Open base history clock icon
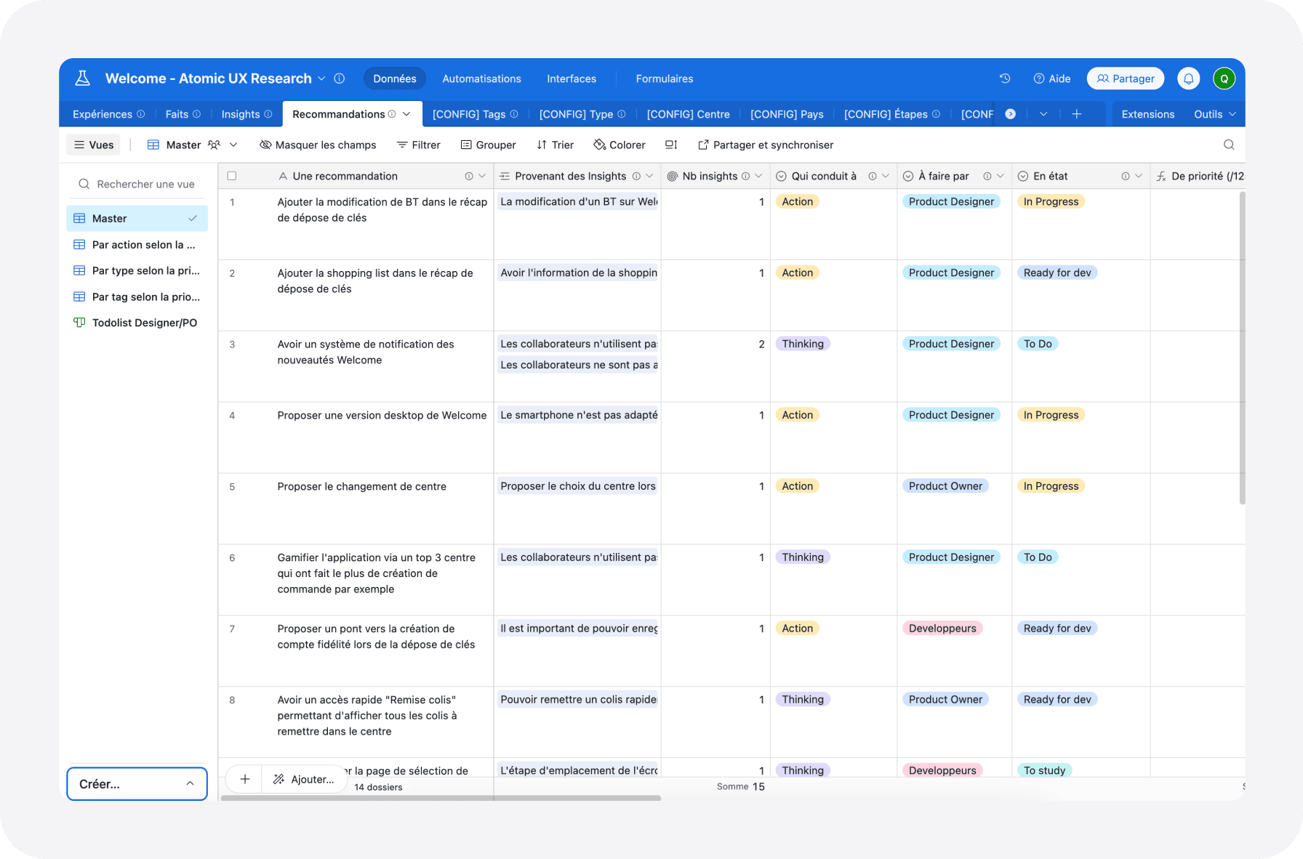The height and width of the screenshot is (859, 1303). [x=1005, y=78]
